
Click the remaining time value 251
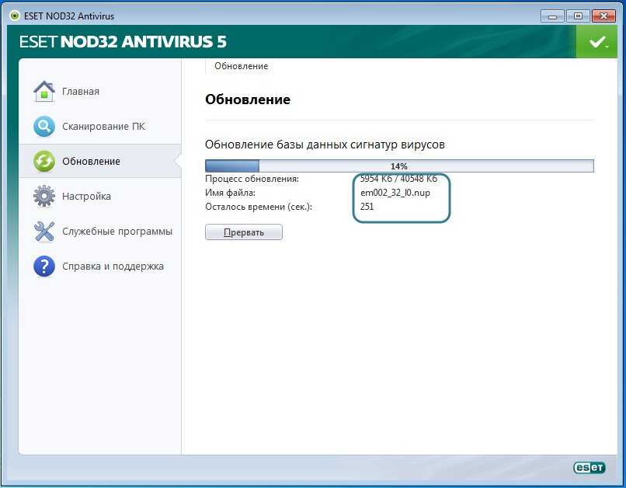point(367,207)
